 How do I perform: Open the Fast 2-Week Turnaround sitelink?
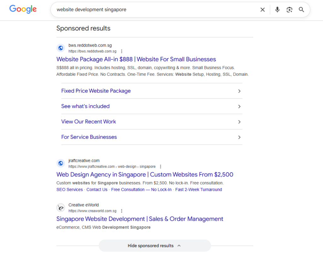coord(199,190)
